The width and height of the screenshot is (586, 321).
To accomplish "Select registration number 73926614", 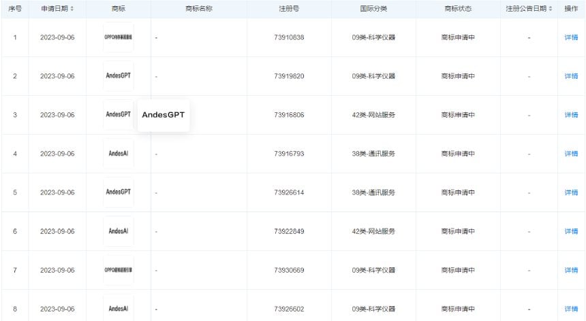I will click(x=289, y=192).
